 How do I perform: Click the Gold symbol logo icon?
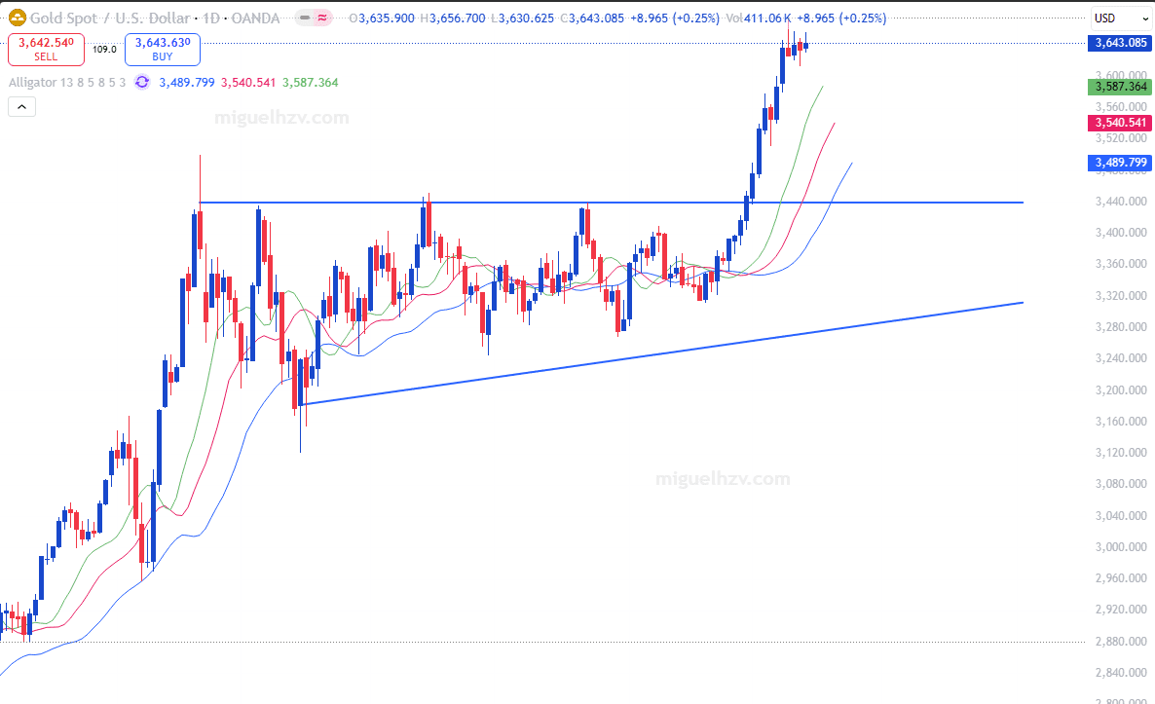click(17, 18)
